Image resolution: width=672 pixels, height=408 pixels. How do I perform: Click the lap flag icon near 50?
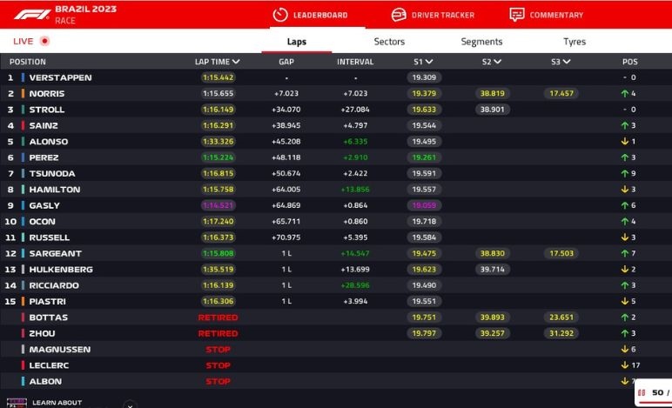point(642,393)
